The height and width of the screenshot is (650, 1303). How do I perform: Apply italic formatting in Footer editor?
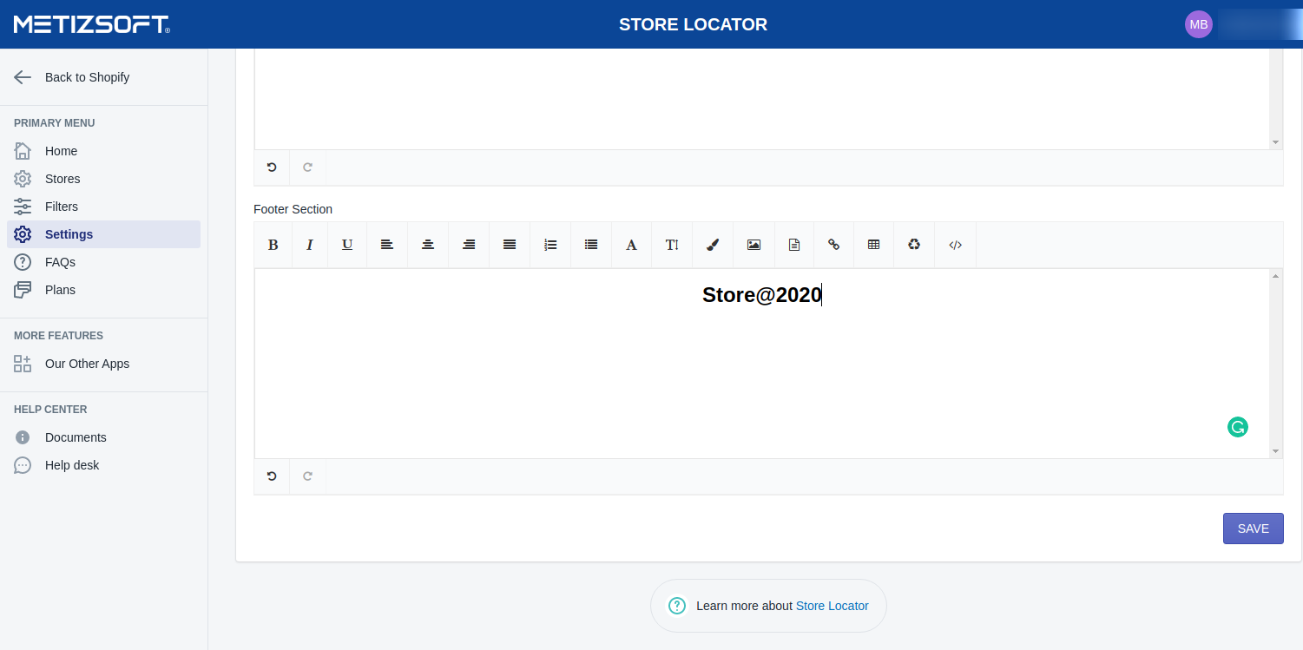click(x=309, y=245)
